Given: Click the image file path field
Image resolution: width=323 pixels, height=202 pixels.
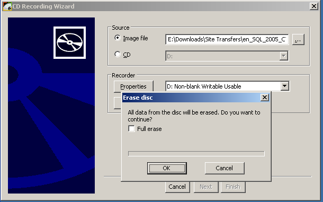Looking at the screenshot, I should [x=227, y=39].
